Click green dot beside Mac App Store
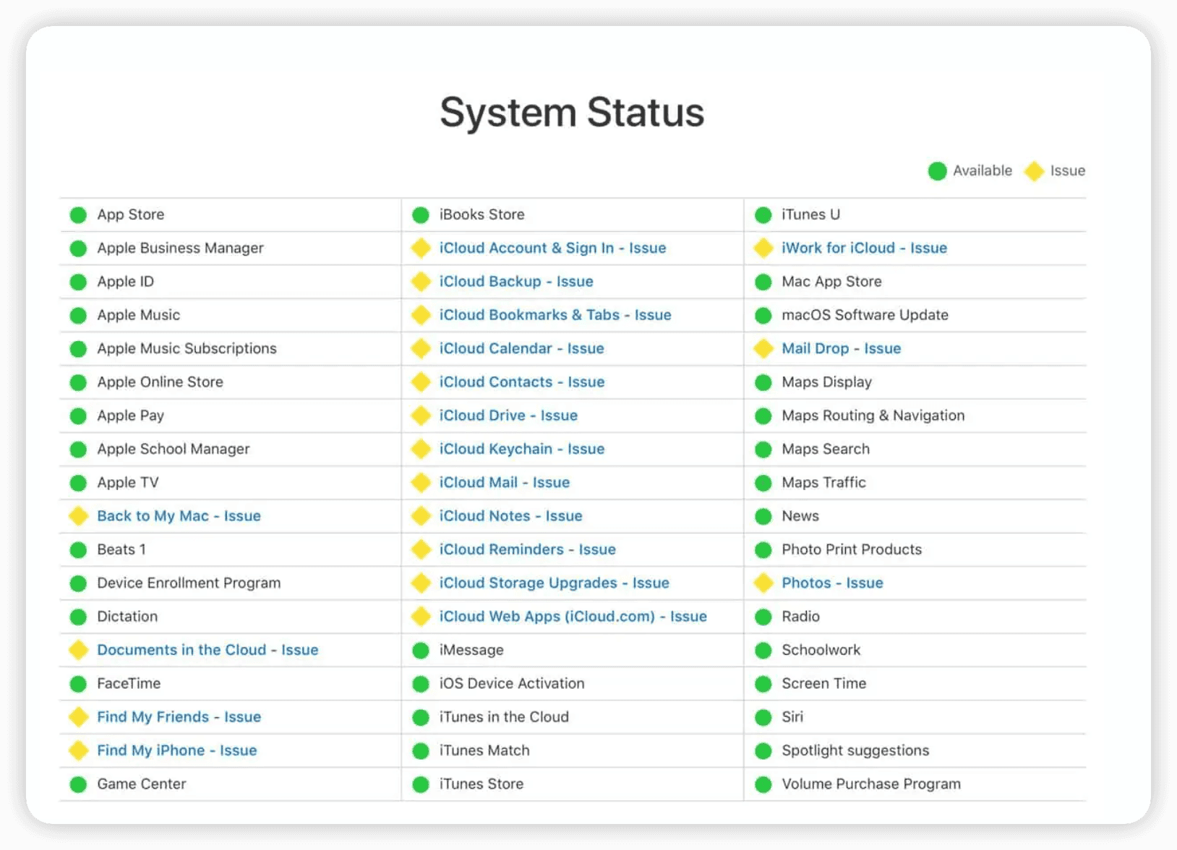The height and width of the screenshot is (850, 1177). pyautogui.click(x=763, y=282)
